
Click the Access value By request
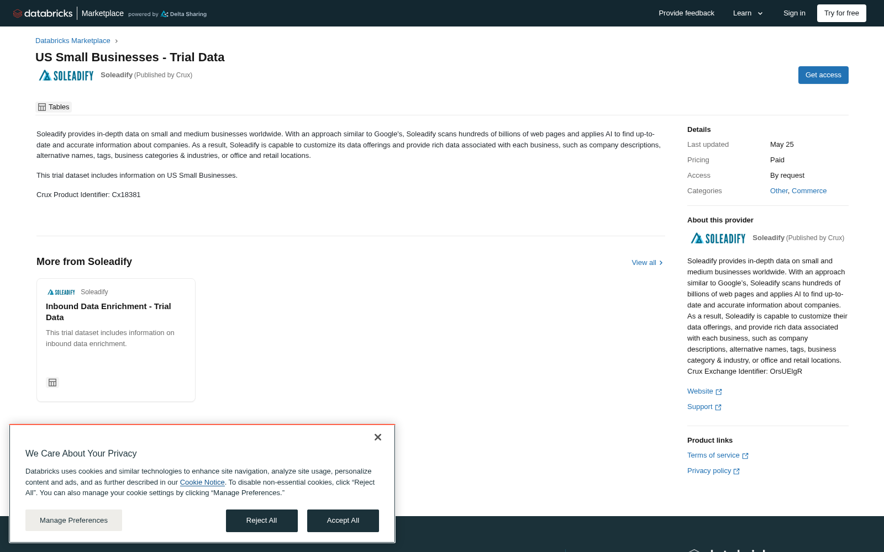click(x=787, y=176)
